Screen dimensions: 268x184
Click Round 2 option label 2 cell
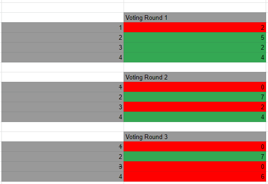pos(63,97)
